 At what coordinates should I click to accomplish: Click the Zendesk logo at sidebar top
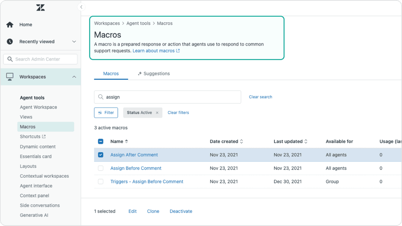pos(40,7)
